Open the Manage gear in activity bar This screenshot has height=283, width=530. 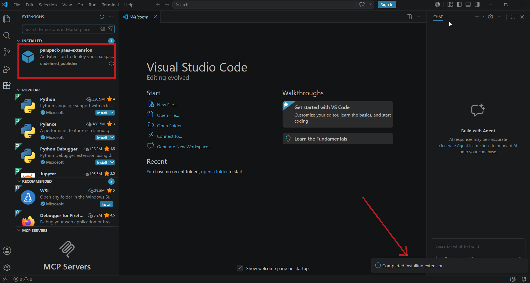click(x=7, y=267)
